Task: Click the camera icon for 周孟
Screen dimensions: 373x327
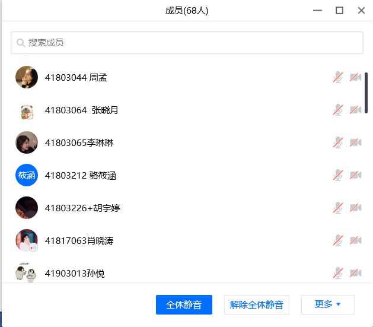Action: point(355,77)
